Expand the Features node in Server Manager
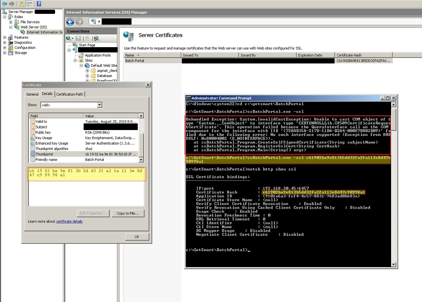 tap(4, 37)
